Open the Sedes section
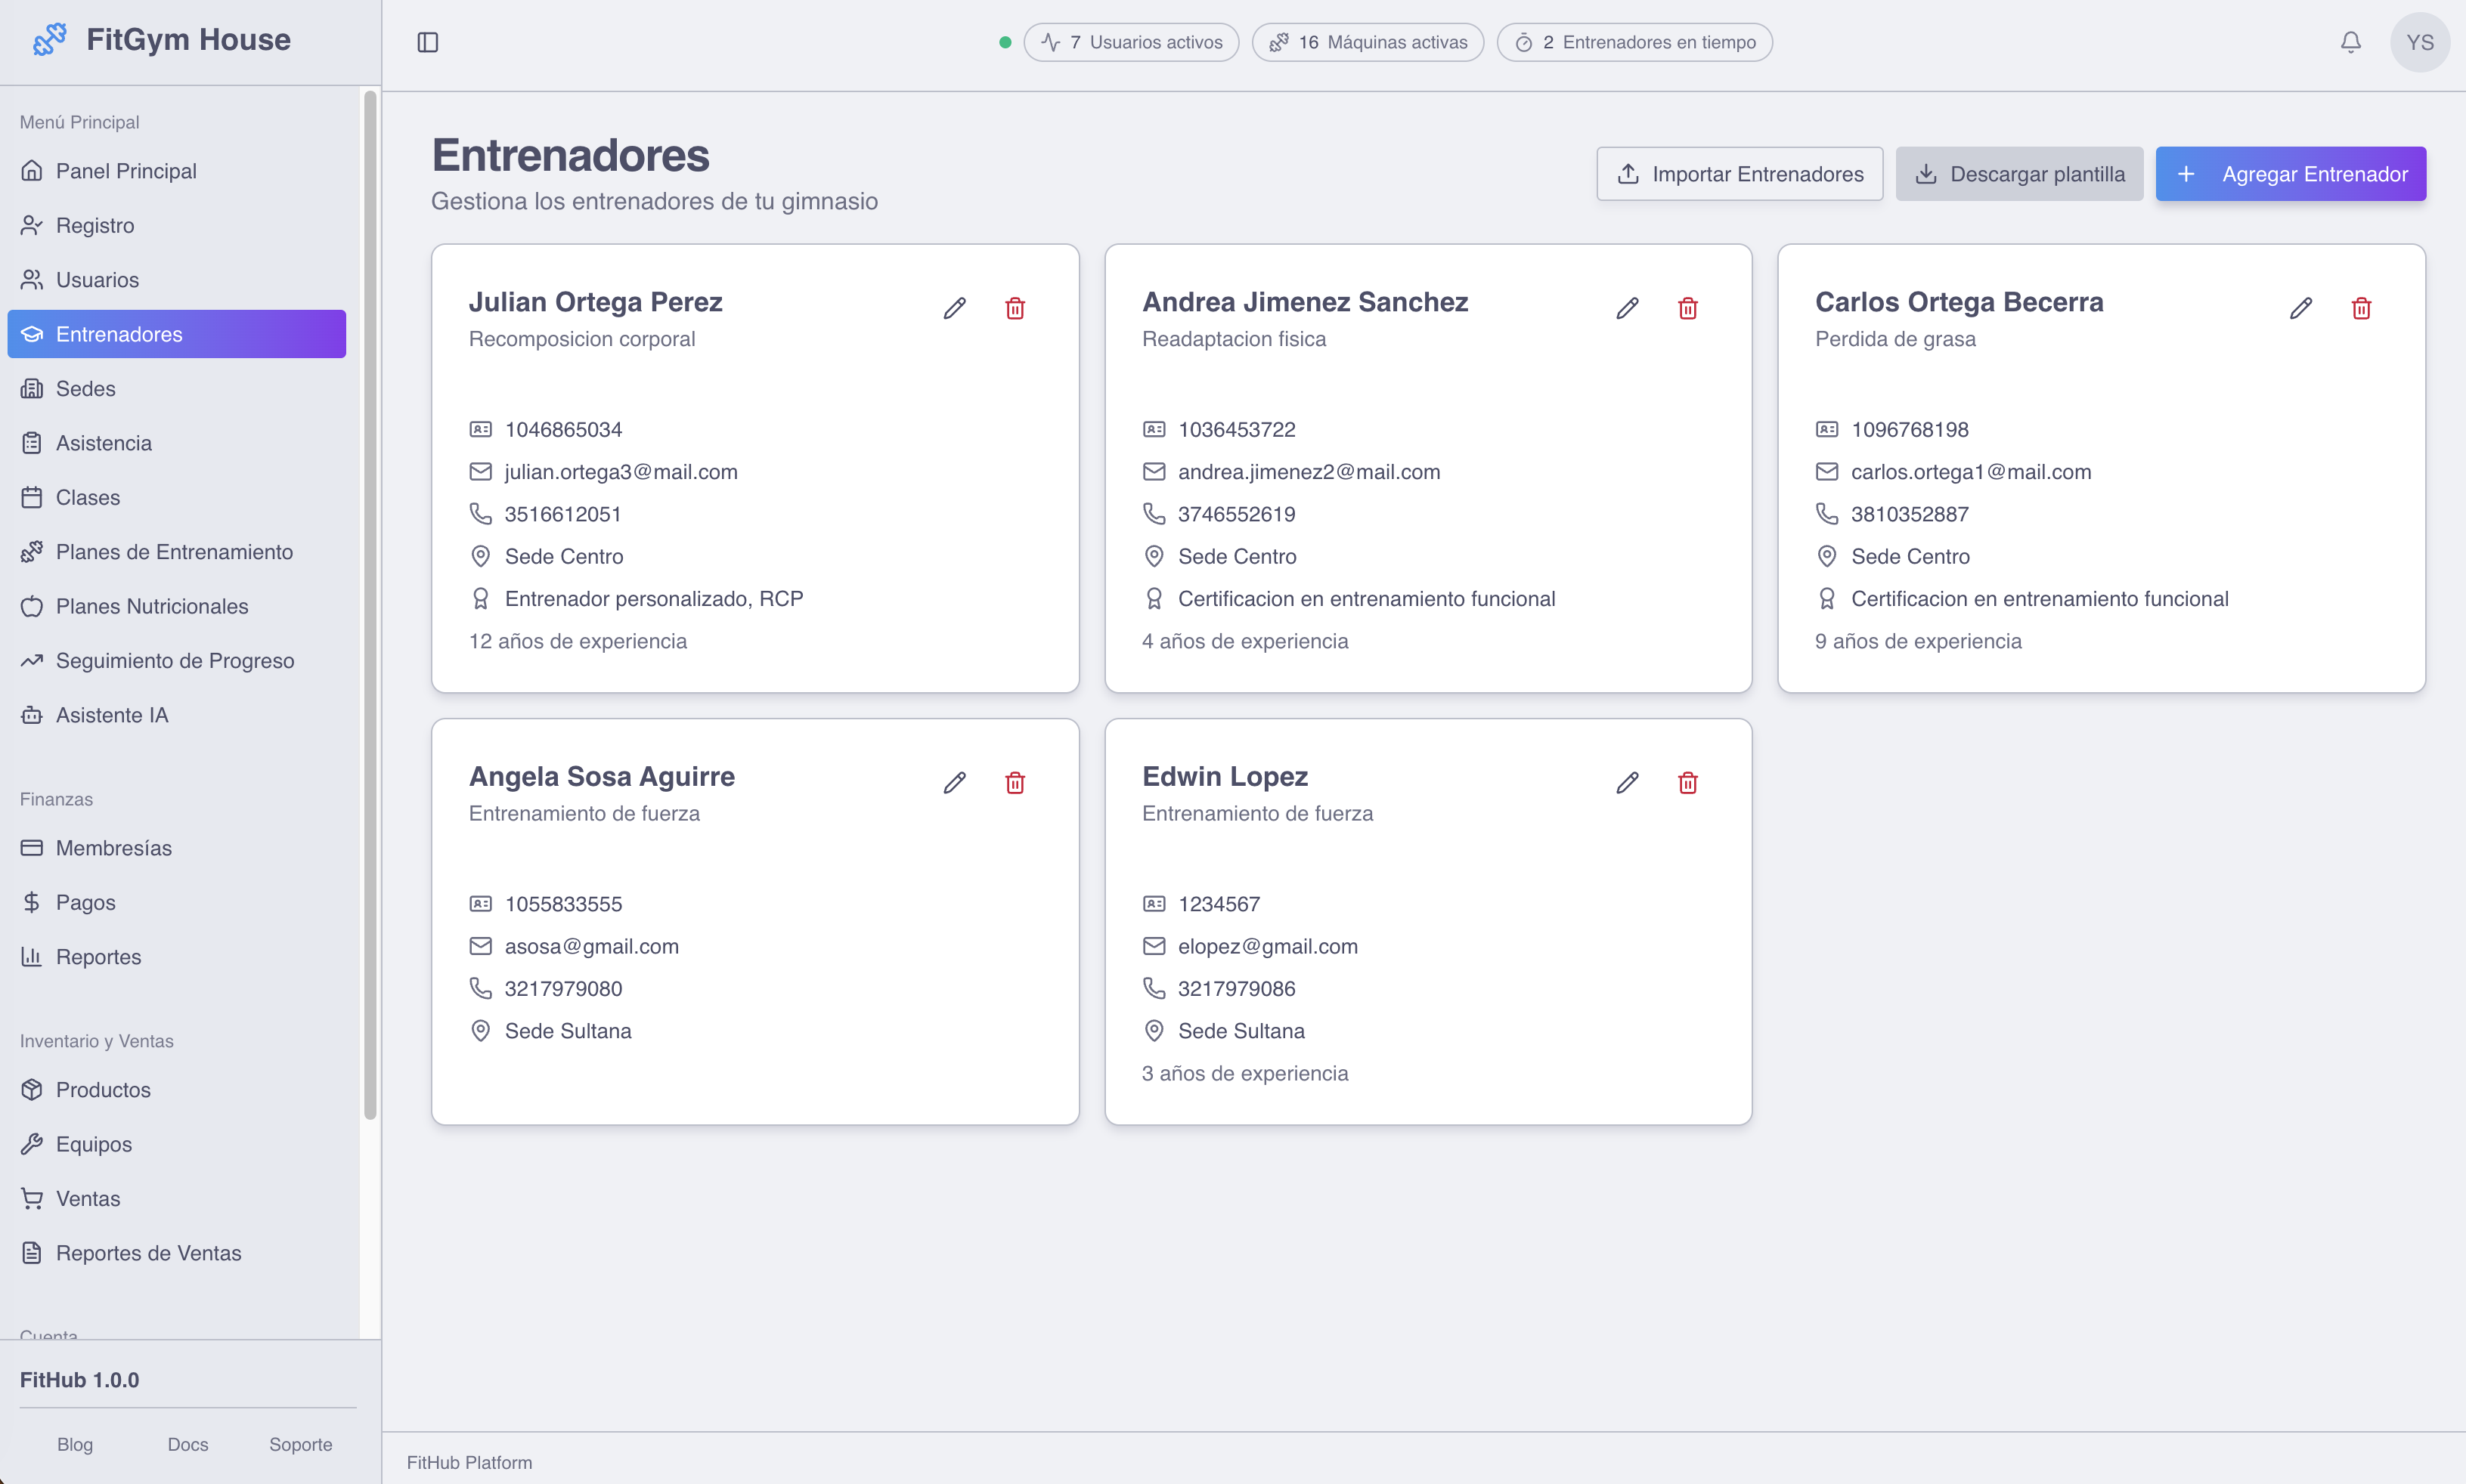Viewport: 2466px width, 1484px height. 85,388
